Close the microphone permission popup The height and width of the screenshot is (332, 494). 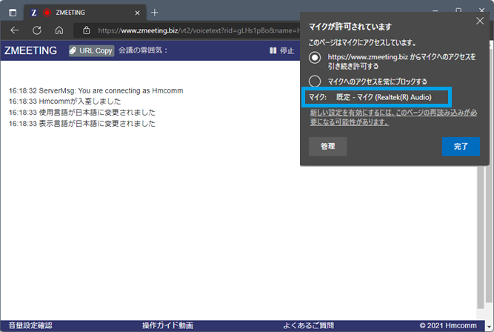pos(479,21)
